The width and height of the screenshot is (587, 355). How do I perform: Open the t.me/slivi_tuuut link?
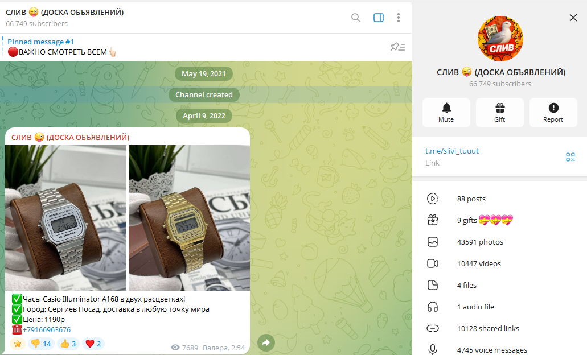(x=452, y=151)
